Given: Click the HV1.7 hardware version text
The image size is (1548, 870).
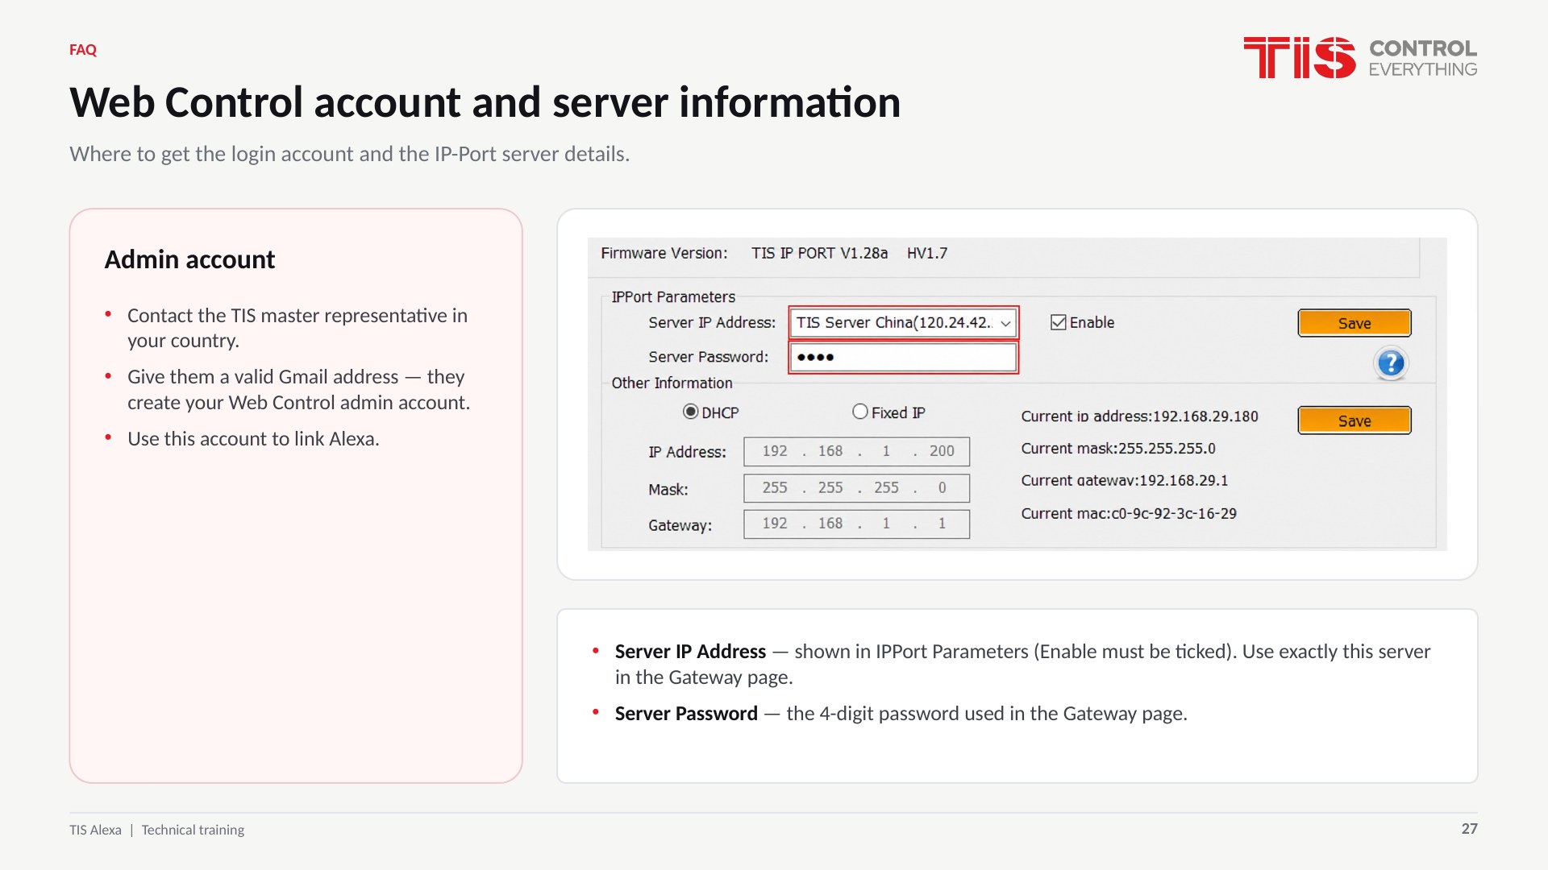Looking at the screenshot, I should click(x=927, y=253).
